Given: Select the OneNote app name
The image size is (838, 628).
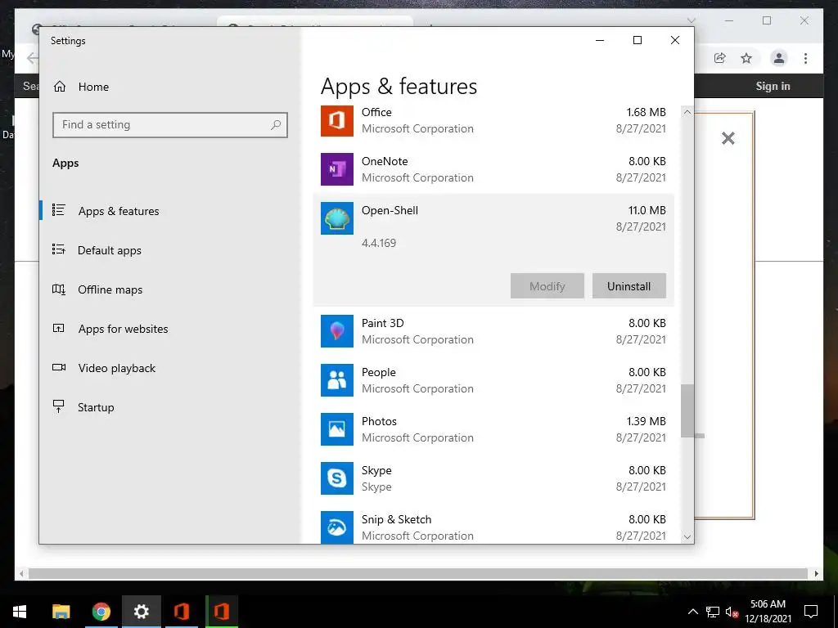Looking at the screenshot, I should point(385,161).
